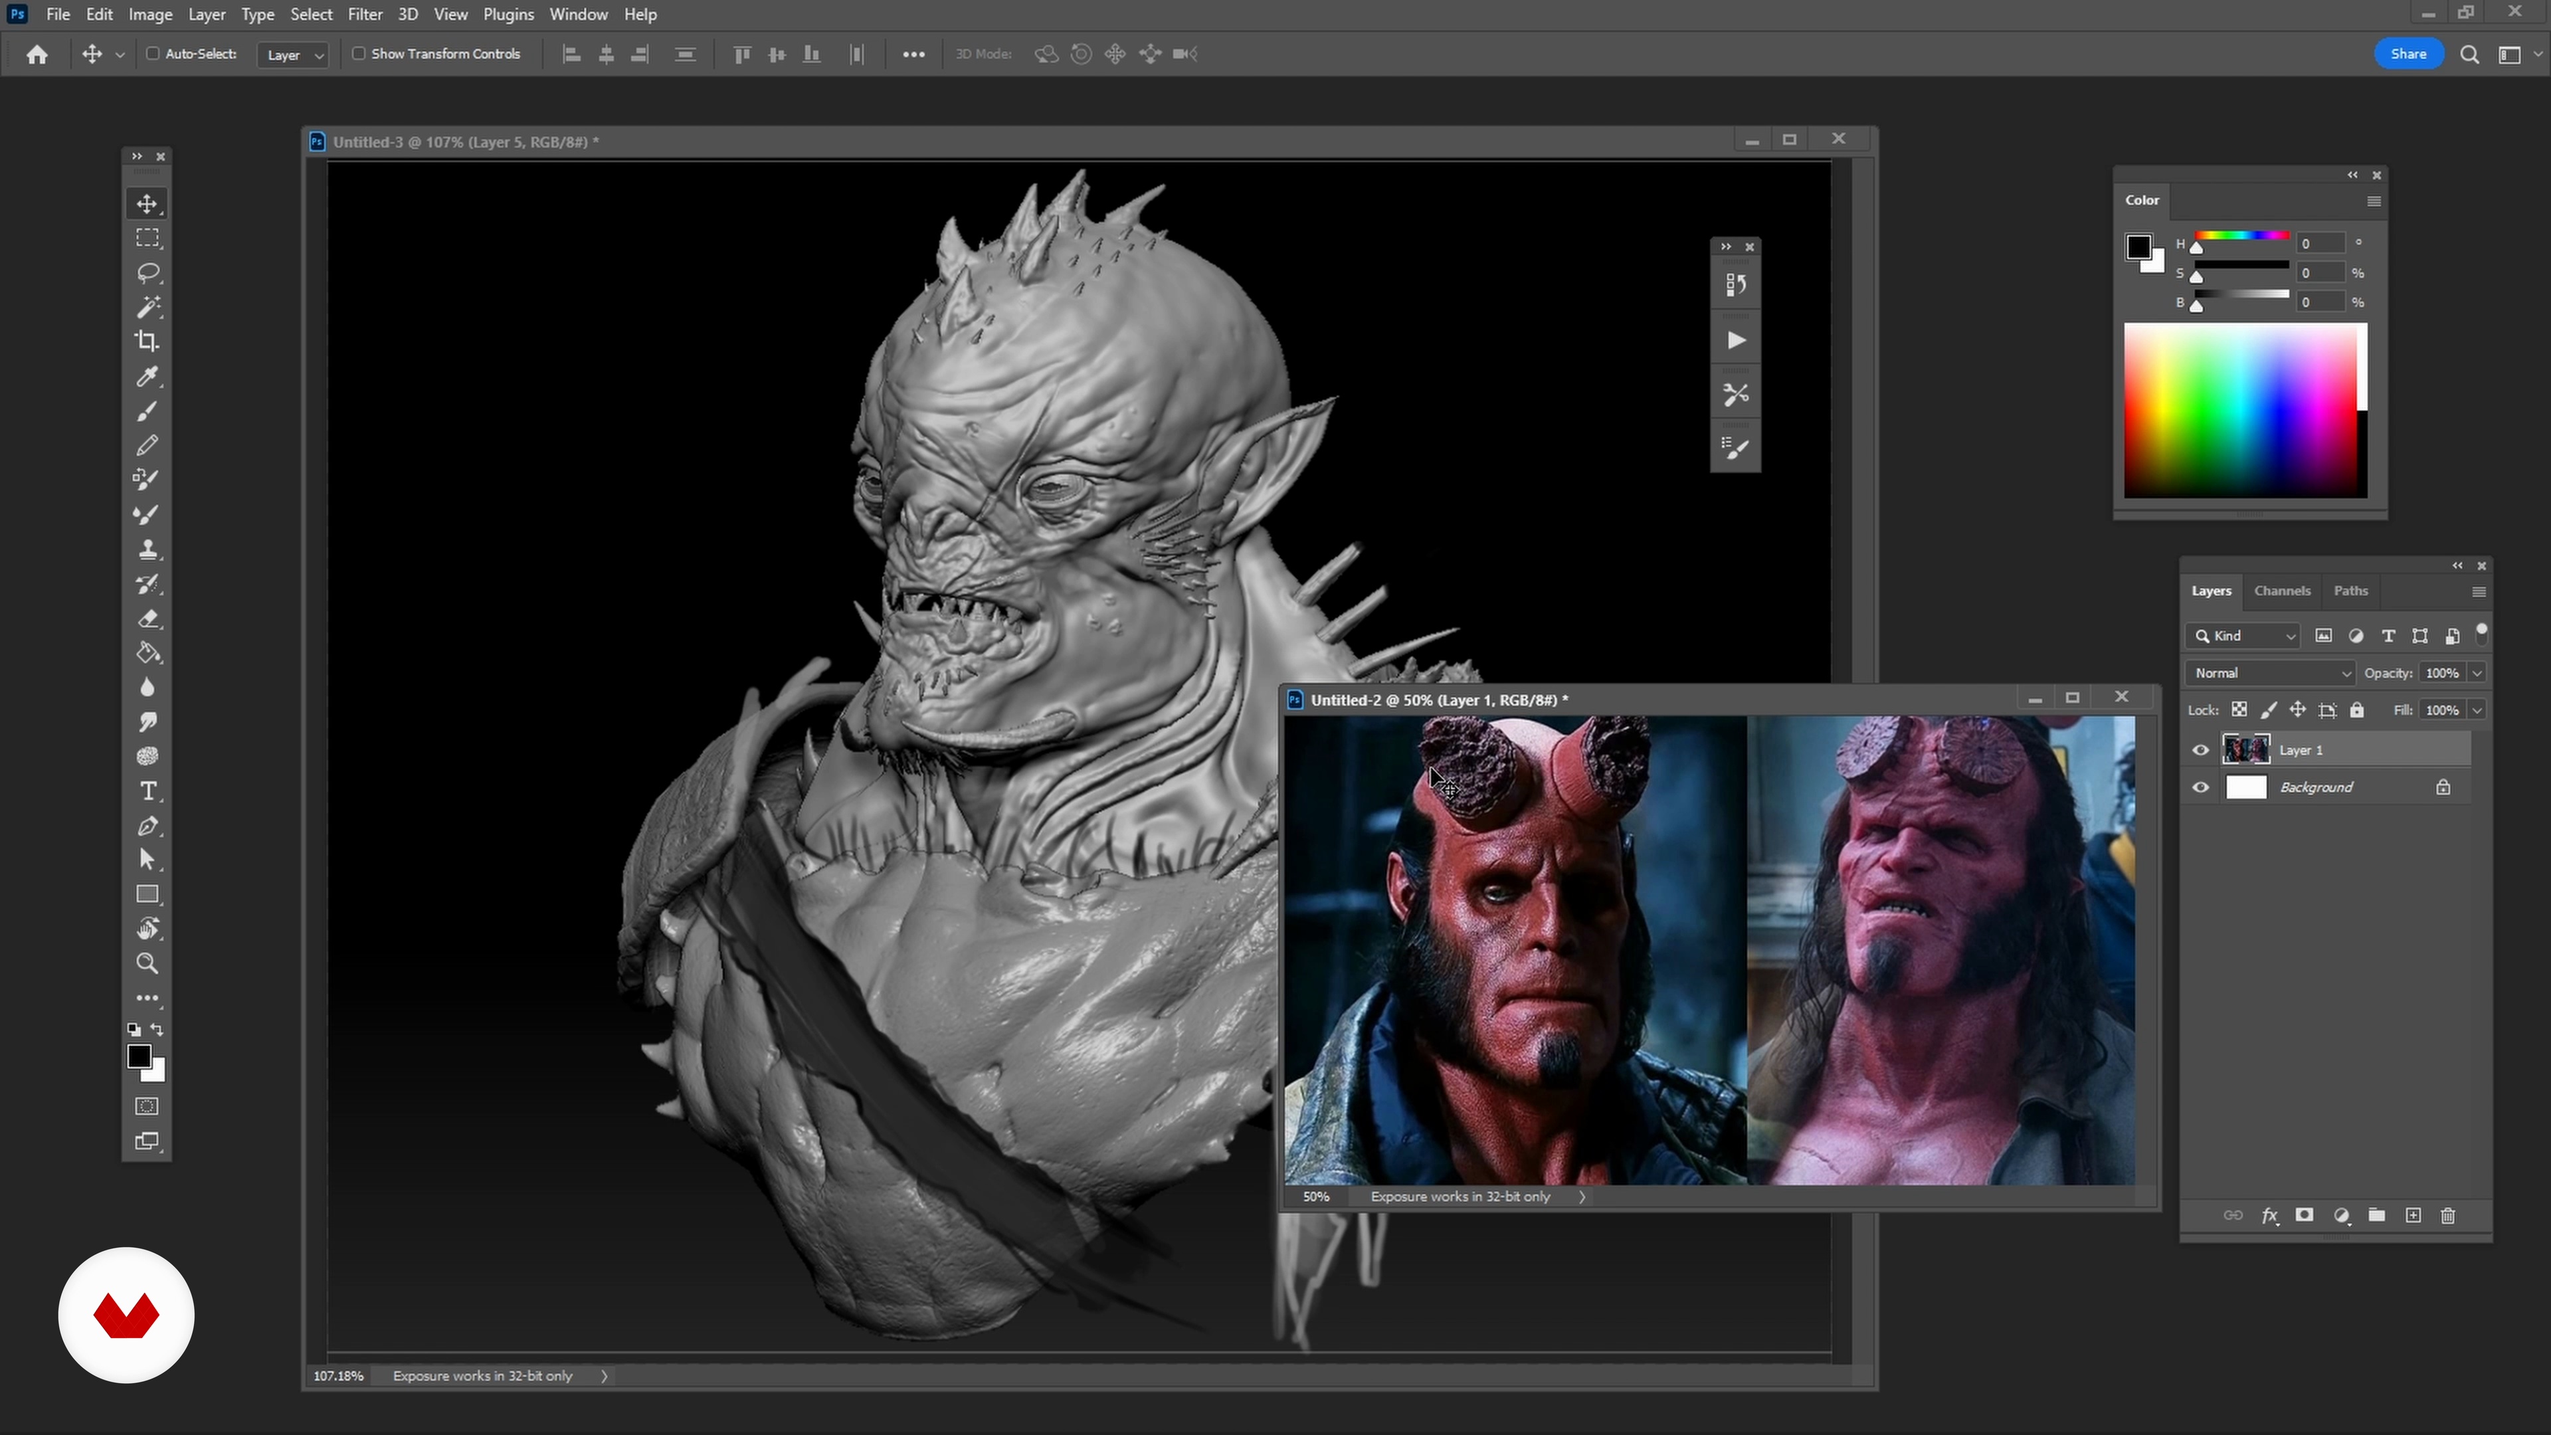The width and height of the screenshot is (2551, 1435).
Task: Select the Zoom tool in the toolbox
Action: point(147,963)
